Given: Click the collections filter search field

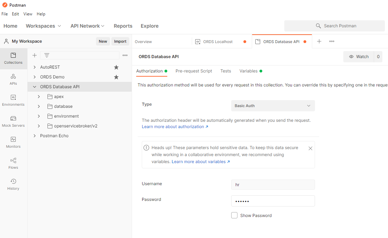Looking at the screenshot, I should 80,55.
